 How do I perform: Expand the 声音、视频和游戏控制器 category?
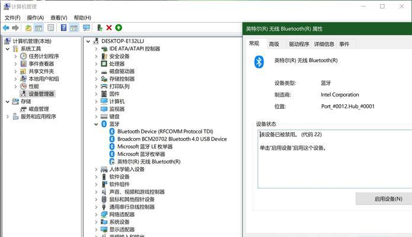[x=96, y=192]
